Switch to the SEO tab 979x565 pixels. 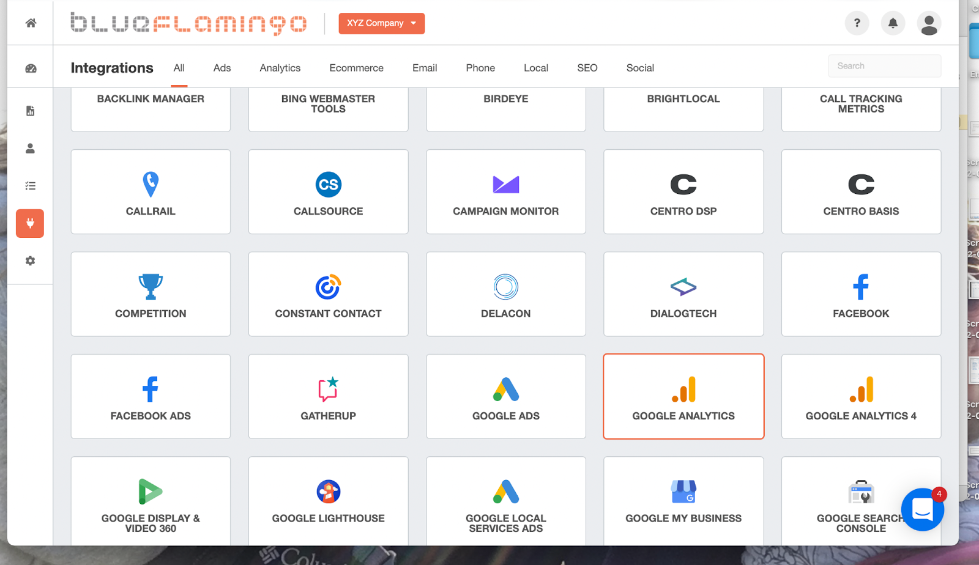click(587, 68)
